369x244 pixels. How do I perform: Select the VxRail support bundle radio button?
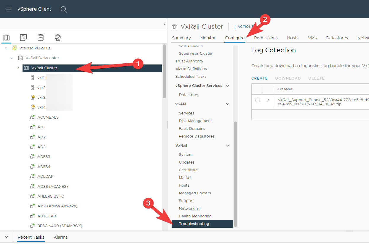258,100
